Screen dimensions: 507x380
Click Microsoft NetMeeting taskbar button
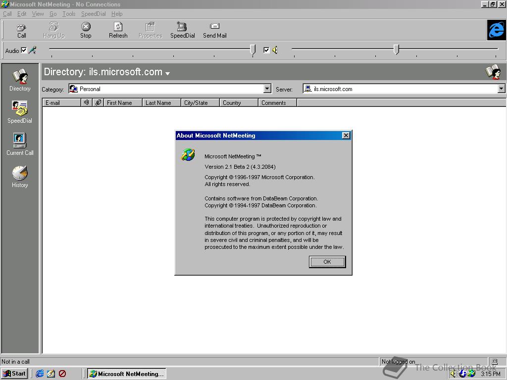[x=127, y=374]
